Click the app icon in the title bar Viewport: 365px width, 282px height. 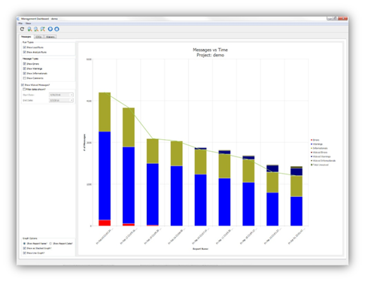coord(18,19)
